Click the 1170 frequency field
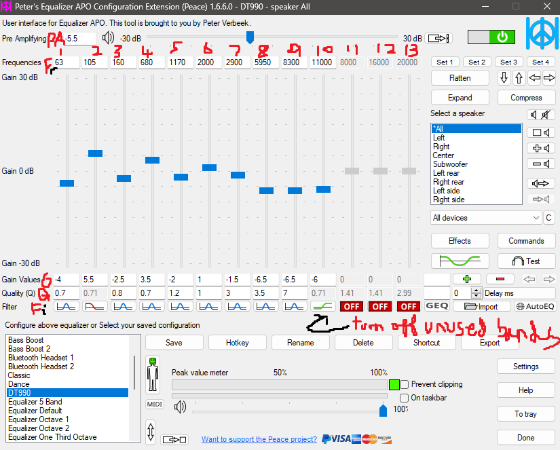560x450 pixels. click(181, 62)
